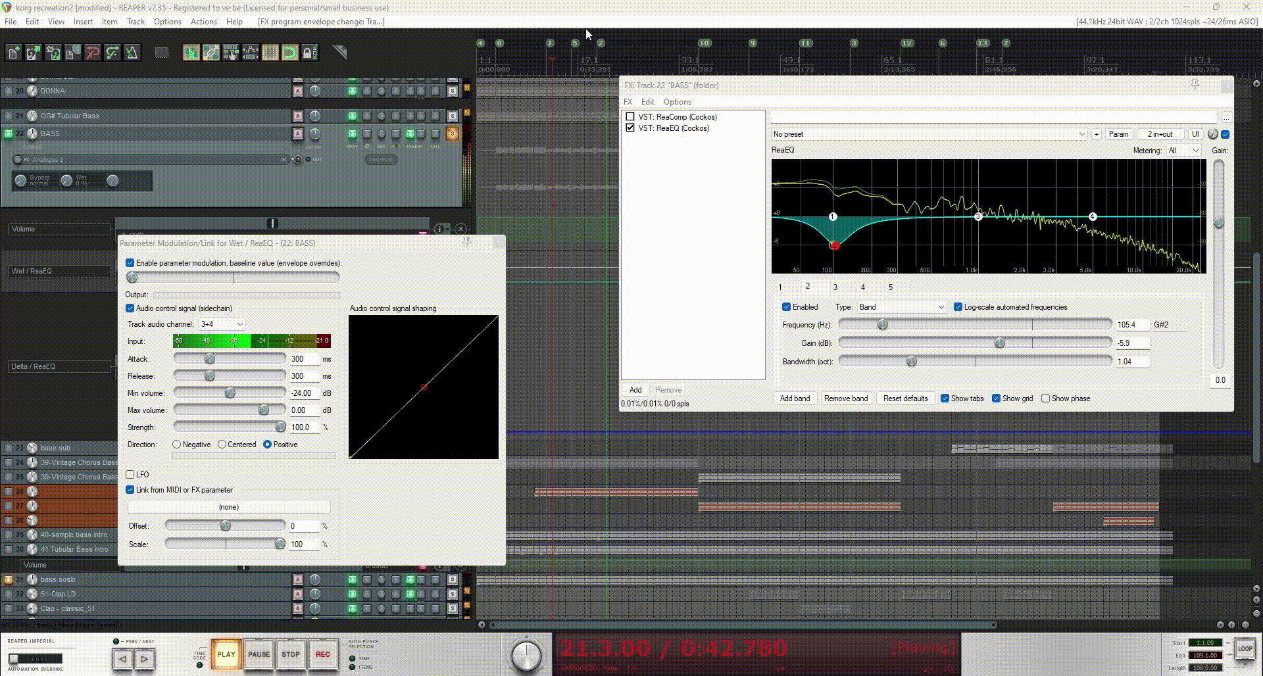Switch to ReaEQ band tab 5
This screenshot has height=676, width=1263.
(891, 287)
